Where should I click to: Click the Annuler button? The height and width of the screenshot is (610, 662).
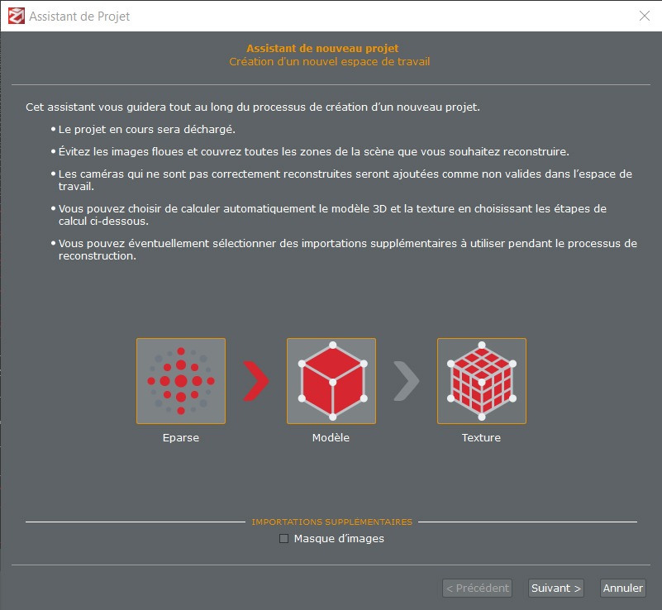[622, 588]
